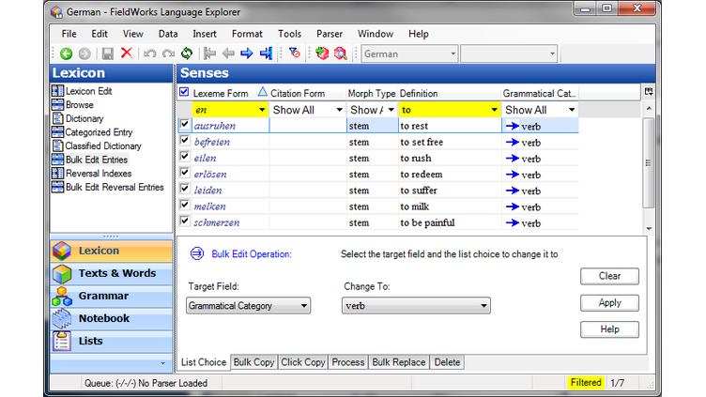706x397 pixels.
Task: Open the German writing system dropdown
Action: [x=409, y=54]
